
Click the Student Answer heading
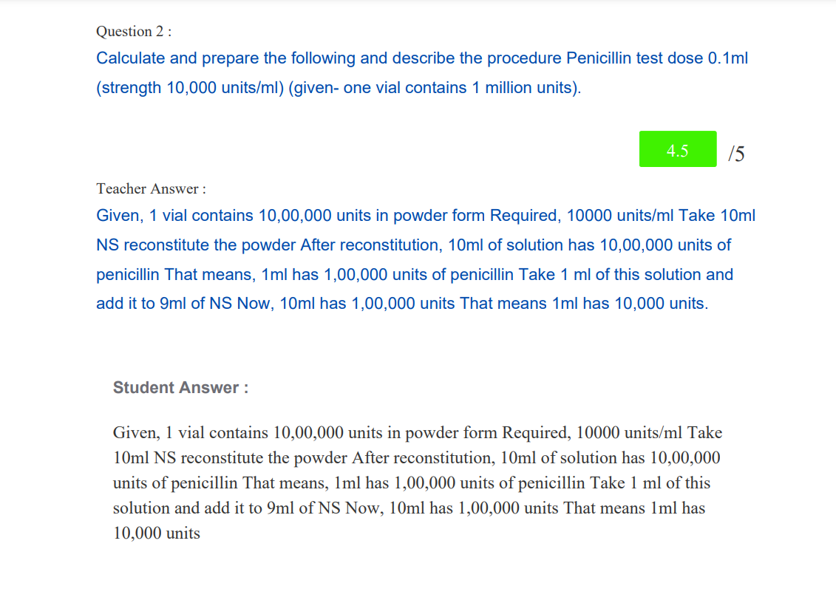pos(180,388)
